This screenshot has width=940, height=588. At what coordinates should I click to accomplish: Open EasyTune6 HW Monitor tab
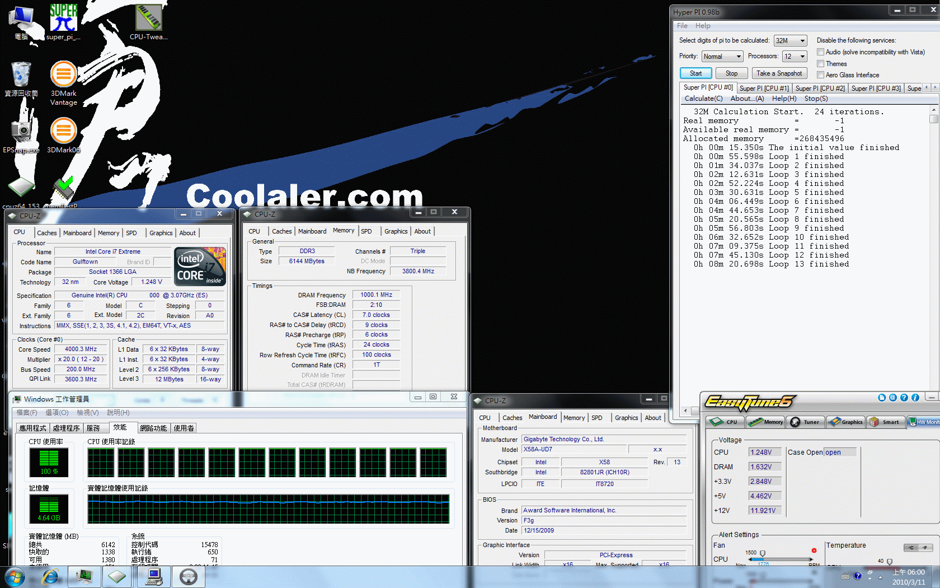(924, 422)
